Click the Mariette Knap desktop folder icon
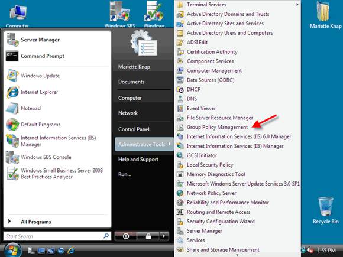343x257 pixels. [x=323, y=11]
